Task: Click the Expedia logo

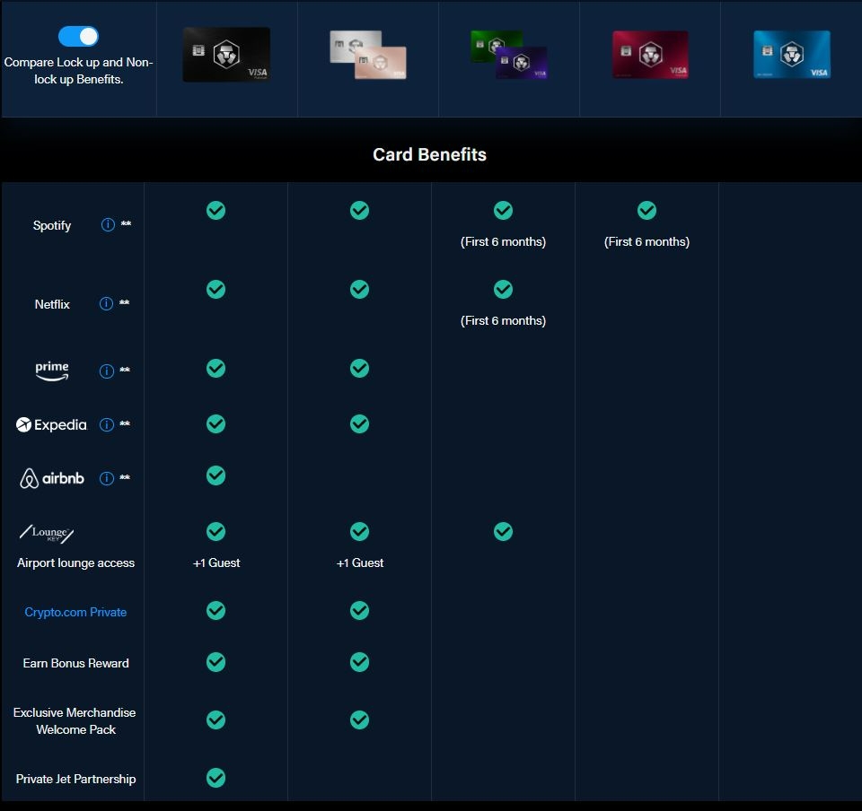Action: 52,424
